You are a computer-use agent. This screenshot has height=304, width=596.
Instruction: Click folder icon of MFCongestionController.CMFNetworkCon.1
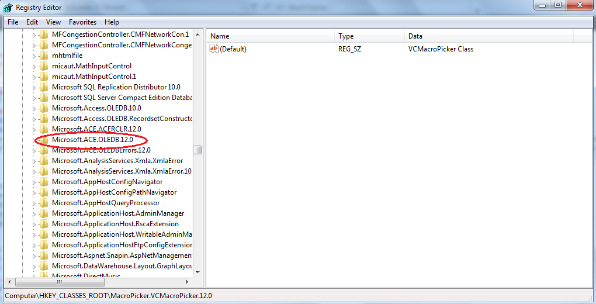(44, 34)
